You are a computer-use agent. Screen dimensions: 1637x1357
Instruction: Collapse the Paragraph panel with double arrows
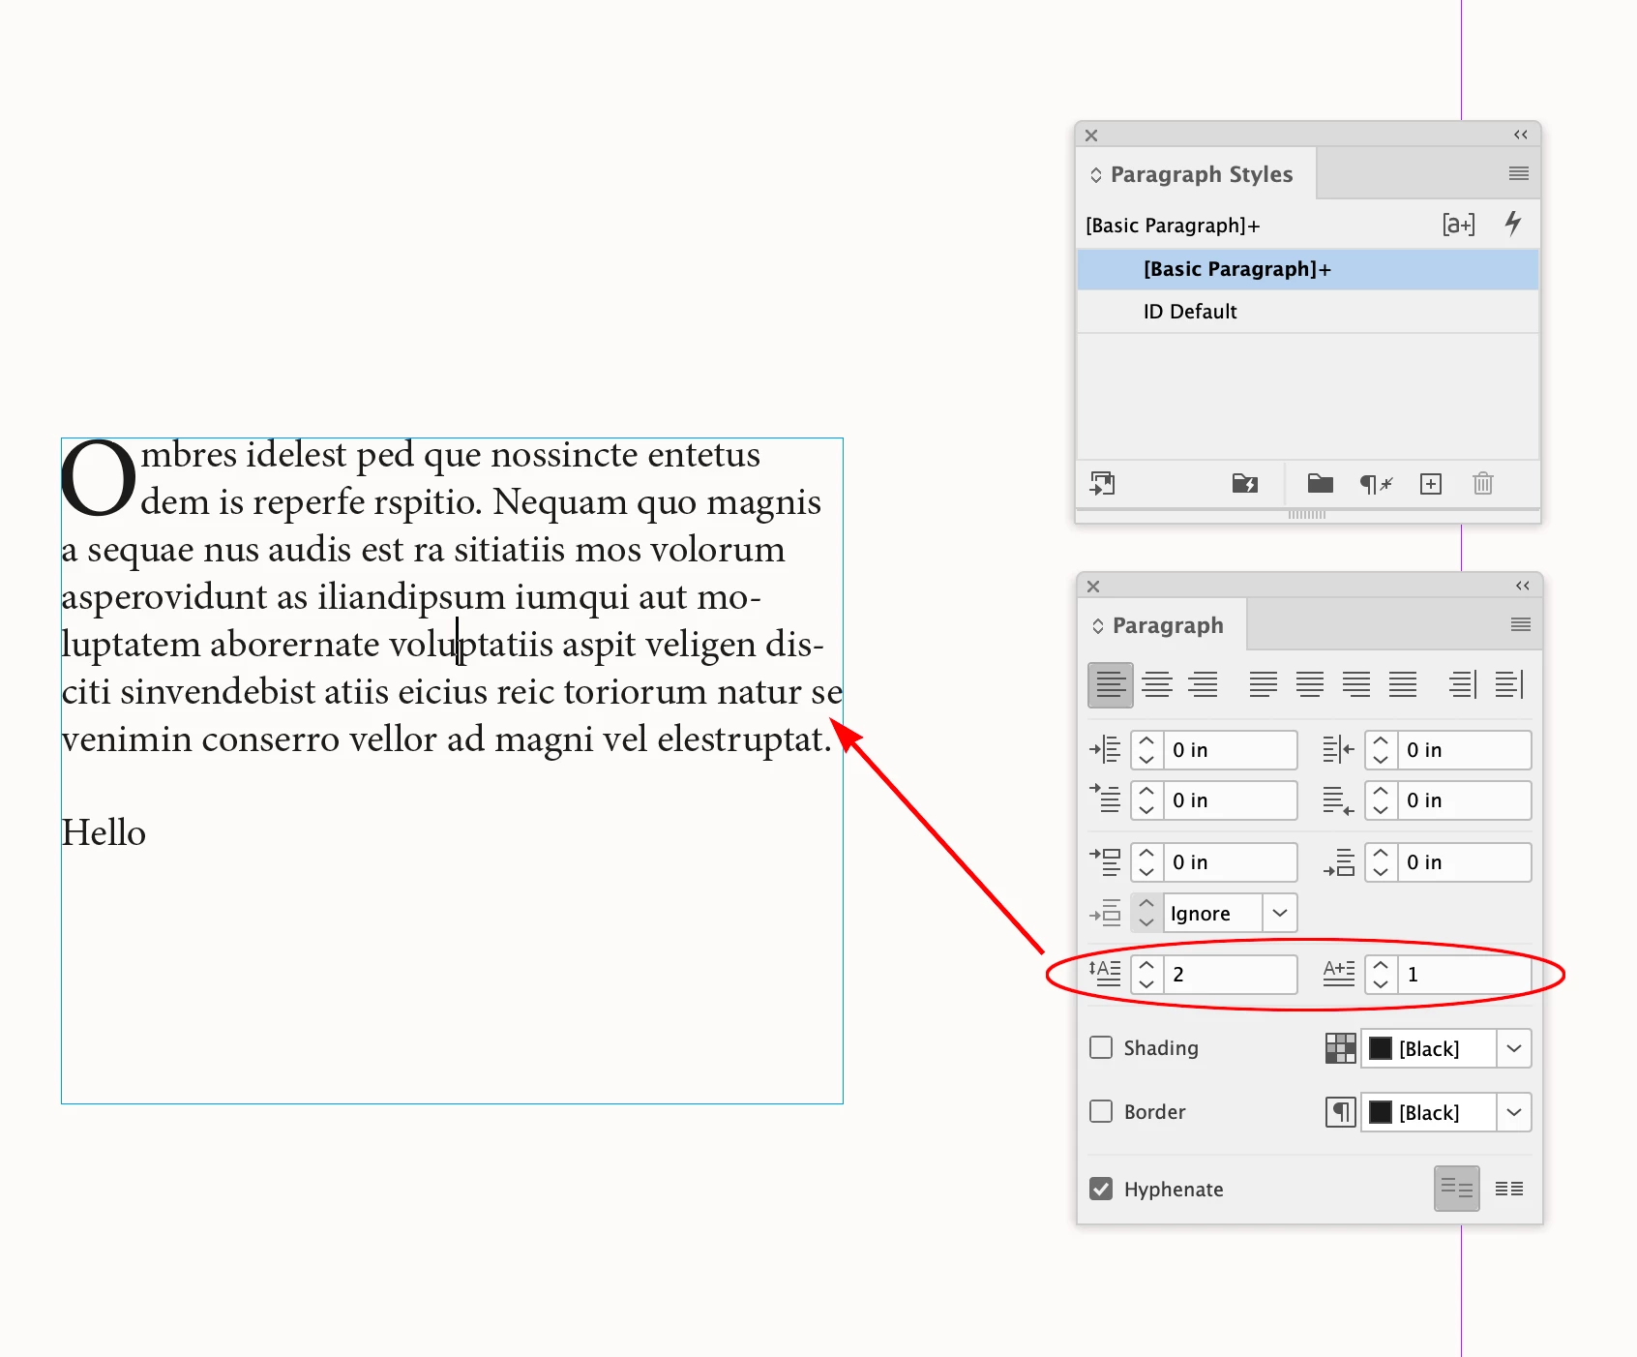click(1523, 586)
